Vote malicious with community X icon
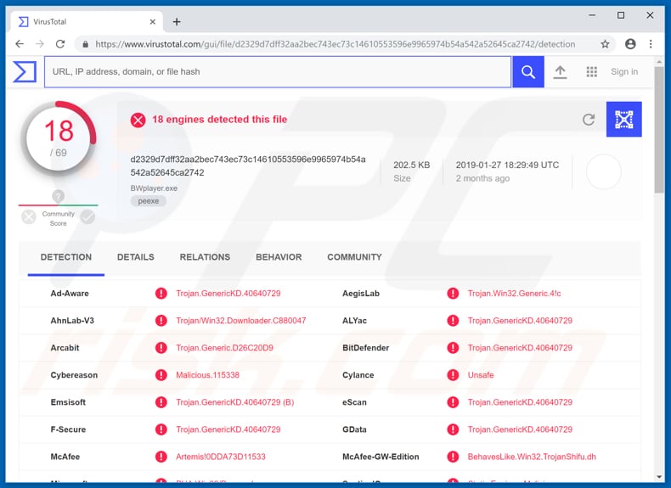 coord(29,216)
